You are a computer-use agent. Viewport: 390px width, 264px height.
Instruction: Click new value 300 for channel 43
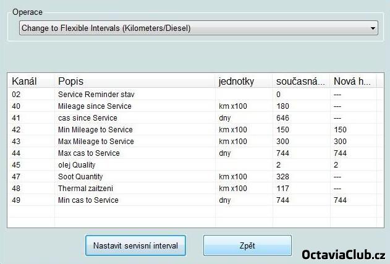(x=340, y=142)
